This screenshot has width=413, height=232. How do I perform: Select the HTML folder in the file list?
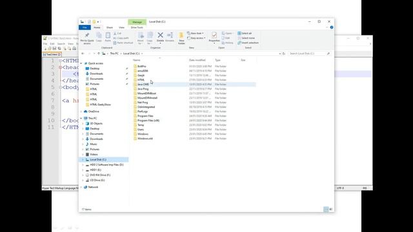tap(141, 80)
